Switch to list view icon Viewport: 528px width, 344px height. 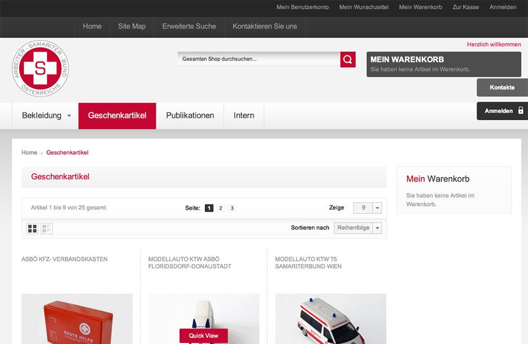[x=47, y=228]
